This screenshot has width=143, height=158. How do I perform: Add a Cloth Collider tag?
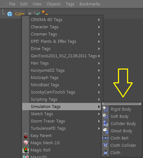122,145
